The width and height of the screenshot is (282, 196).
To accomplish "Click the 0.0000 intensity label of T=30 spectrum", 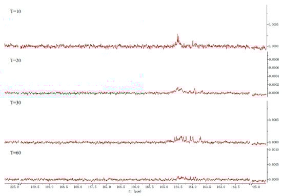I will pos(274,142).
